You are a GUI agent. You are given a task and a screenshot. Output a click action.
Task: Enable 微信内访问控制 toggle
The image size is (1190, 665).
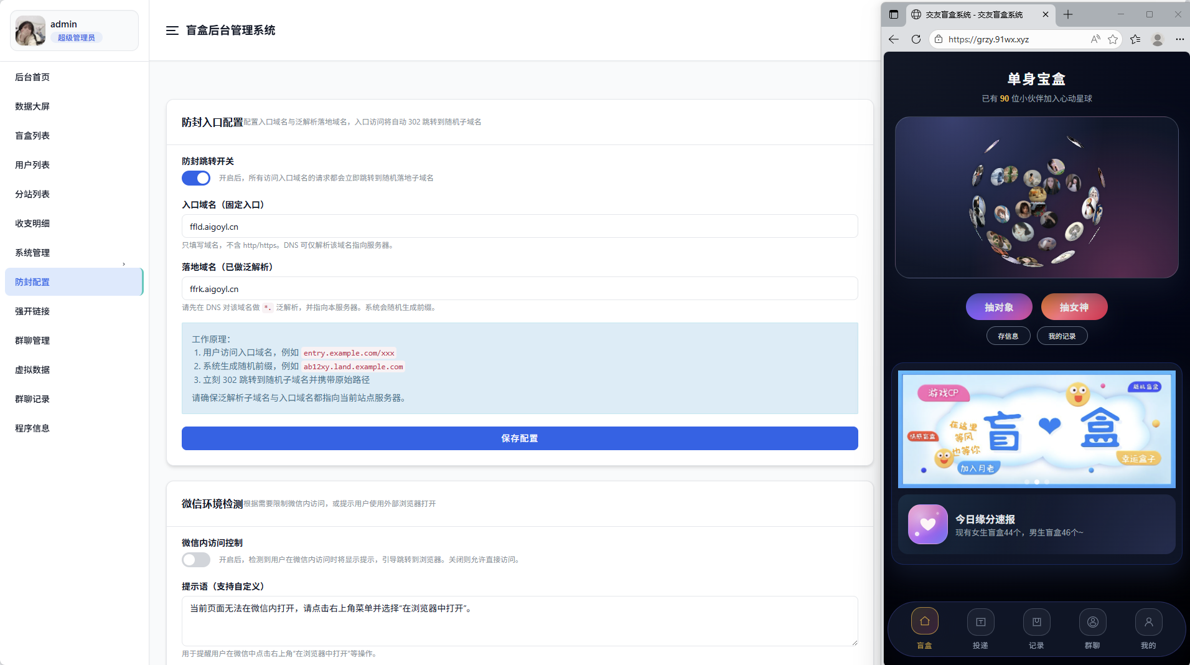click(x=195, y=559)
